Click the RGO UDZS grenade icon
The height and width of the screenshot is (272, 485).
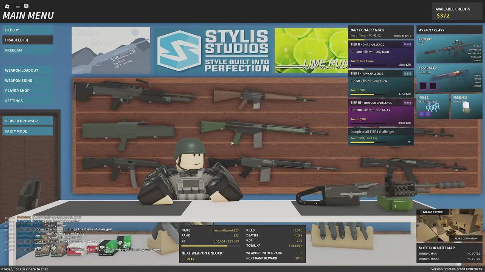point(466,106)
